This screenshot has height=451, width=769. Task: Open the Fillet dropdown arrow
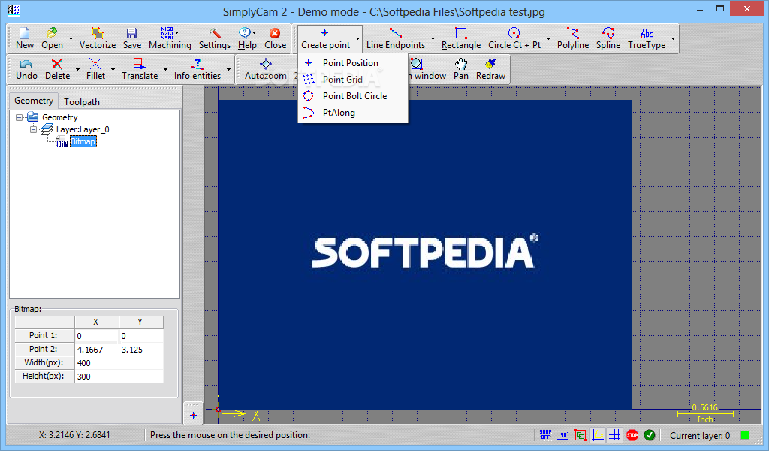click(x=113, y=69)
